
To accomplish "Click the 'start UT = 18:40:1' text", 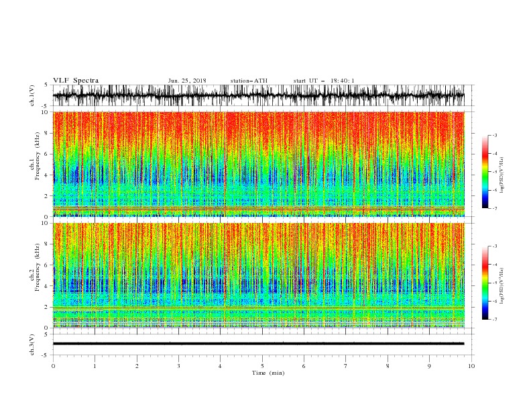I will coord(324,81).
